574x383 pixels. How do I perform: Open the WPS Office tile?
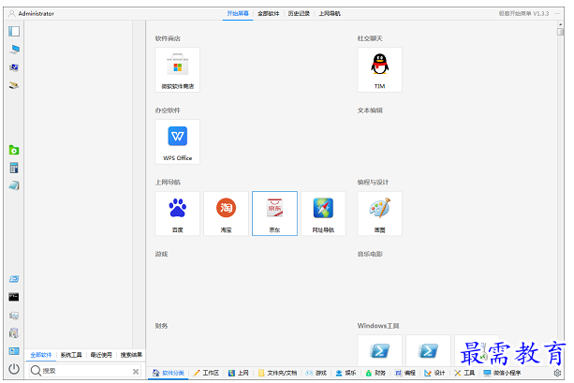tap(178, 141)
